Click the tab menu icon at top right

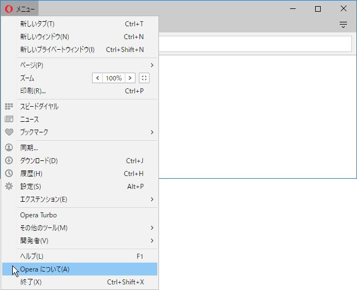click(x=344, y=25)
